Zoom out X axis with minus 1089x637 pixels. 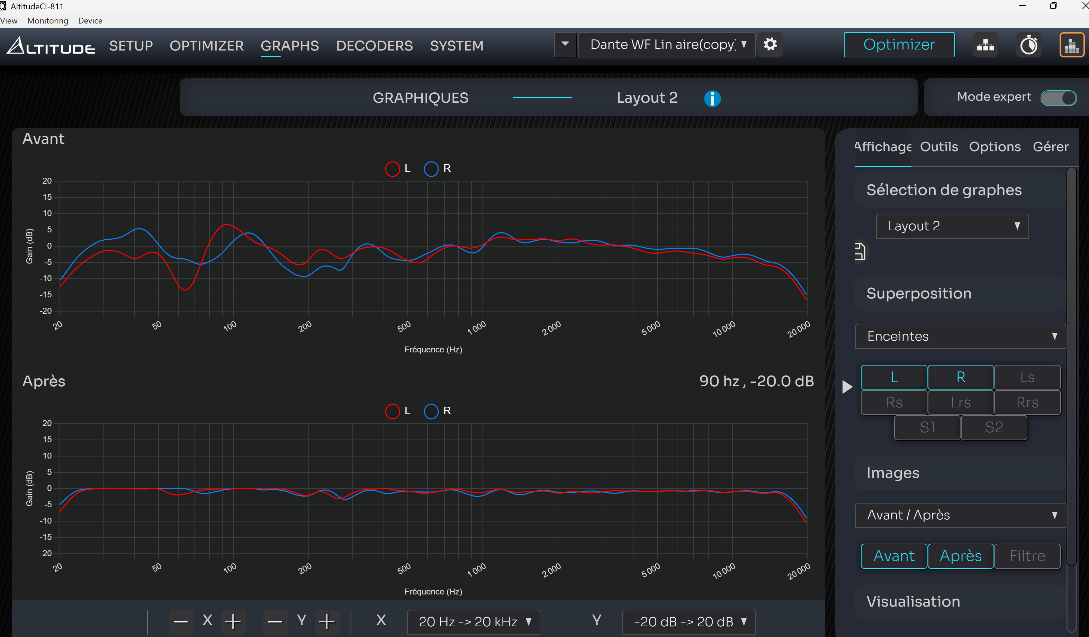pyautogui.click(x=181, y=622)
